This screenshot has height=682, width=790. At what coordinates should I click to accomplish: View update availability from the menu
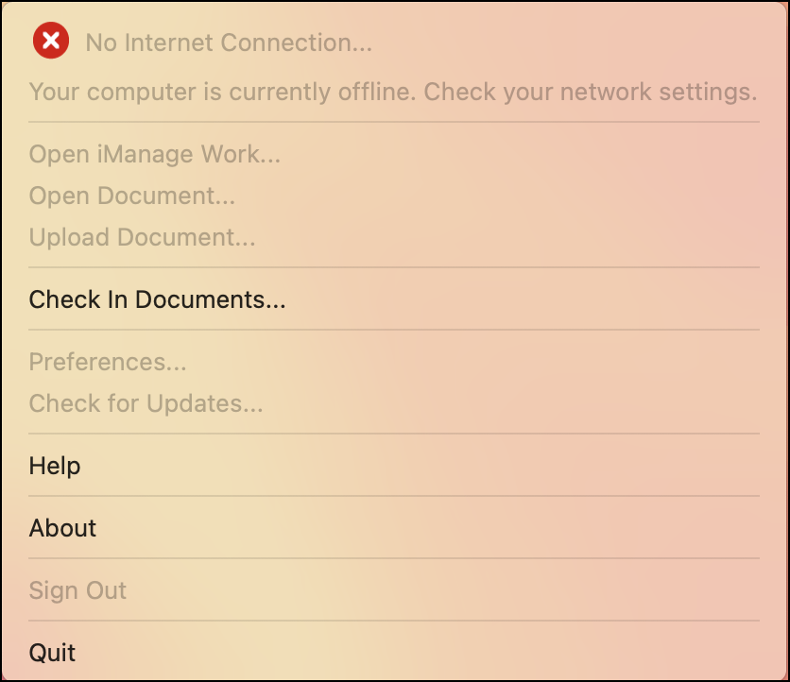click(x=146, y=403)
